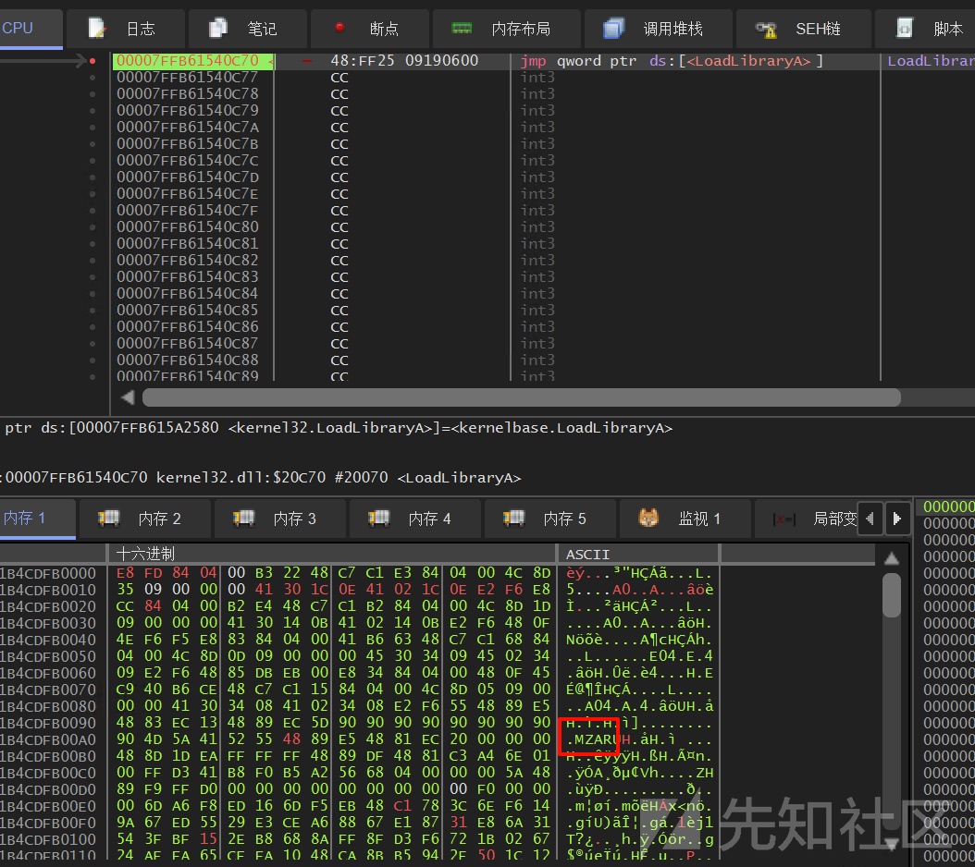
Task: Switch to 内存布局 memory map tab
Action: [506, 29]
